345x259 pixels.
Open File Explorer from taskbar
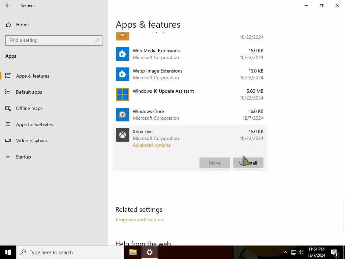(x=133, y=252)
